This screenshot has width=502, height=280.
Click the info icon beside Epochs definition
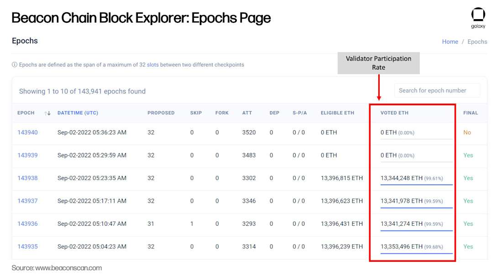(x=15, y=65)
